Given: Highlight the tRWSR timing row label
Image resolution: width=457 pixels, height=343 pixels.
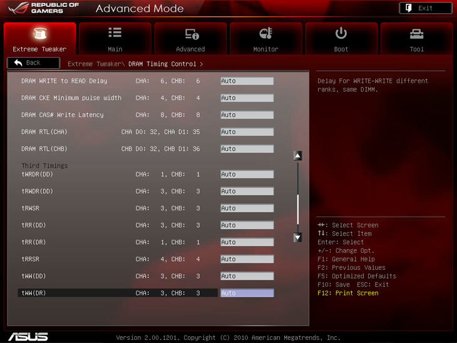Looking at the screenshot, I should click(31, 208).
